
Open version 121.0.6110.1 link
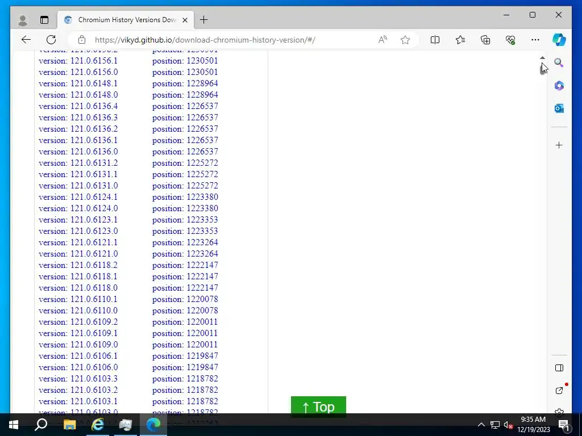tap(78, 299)
